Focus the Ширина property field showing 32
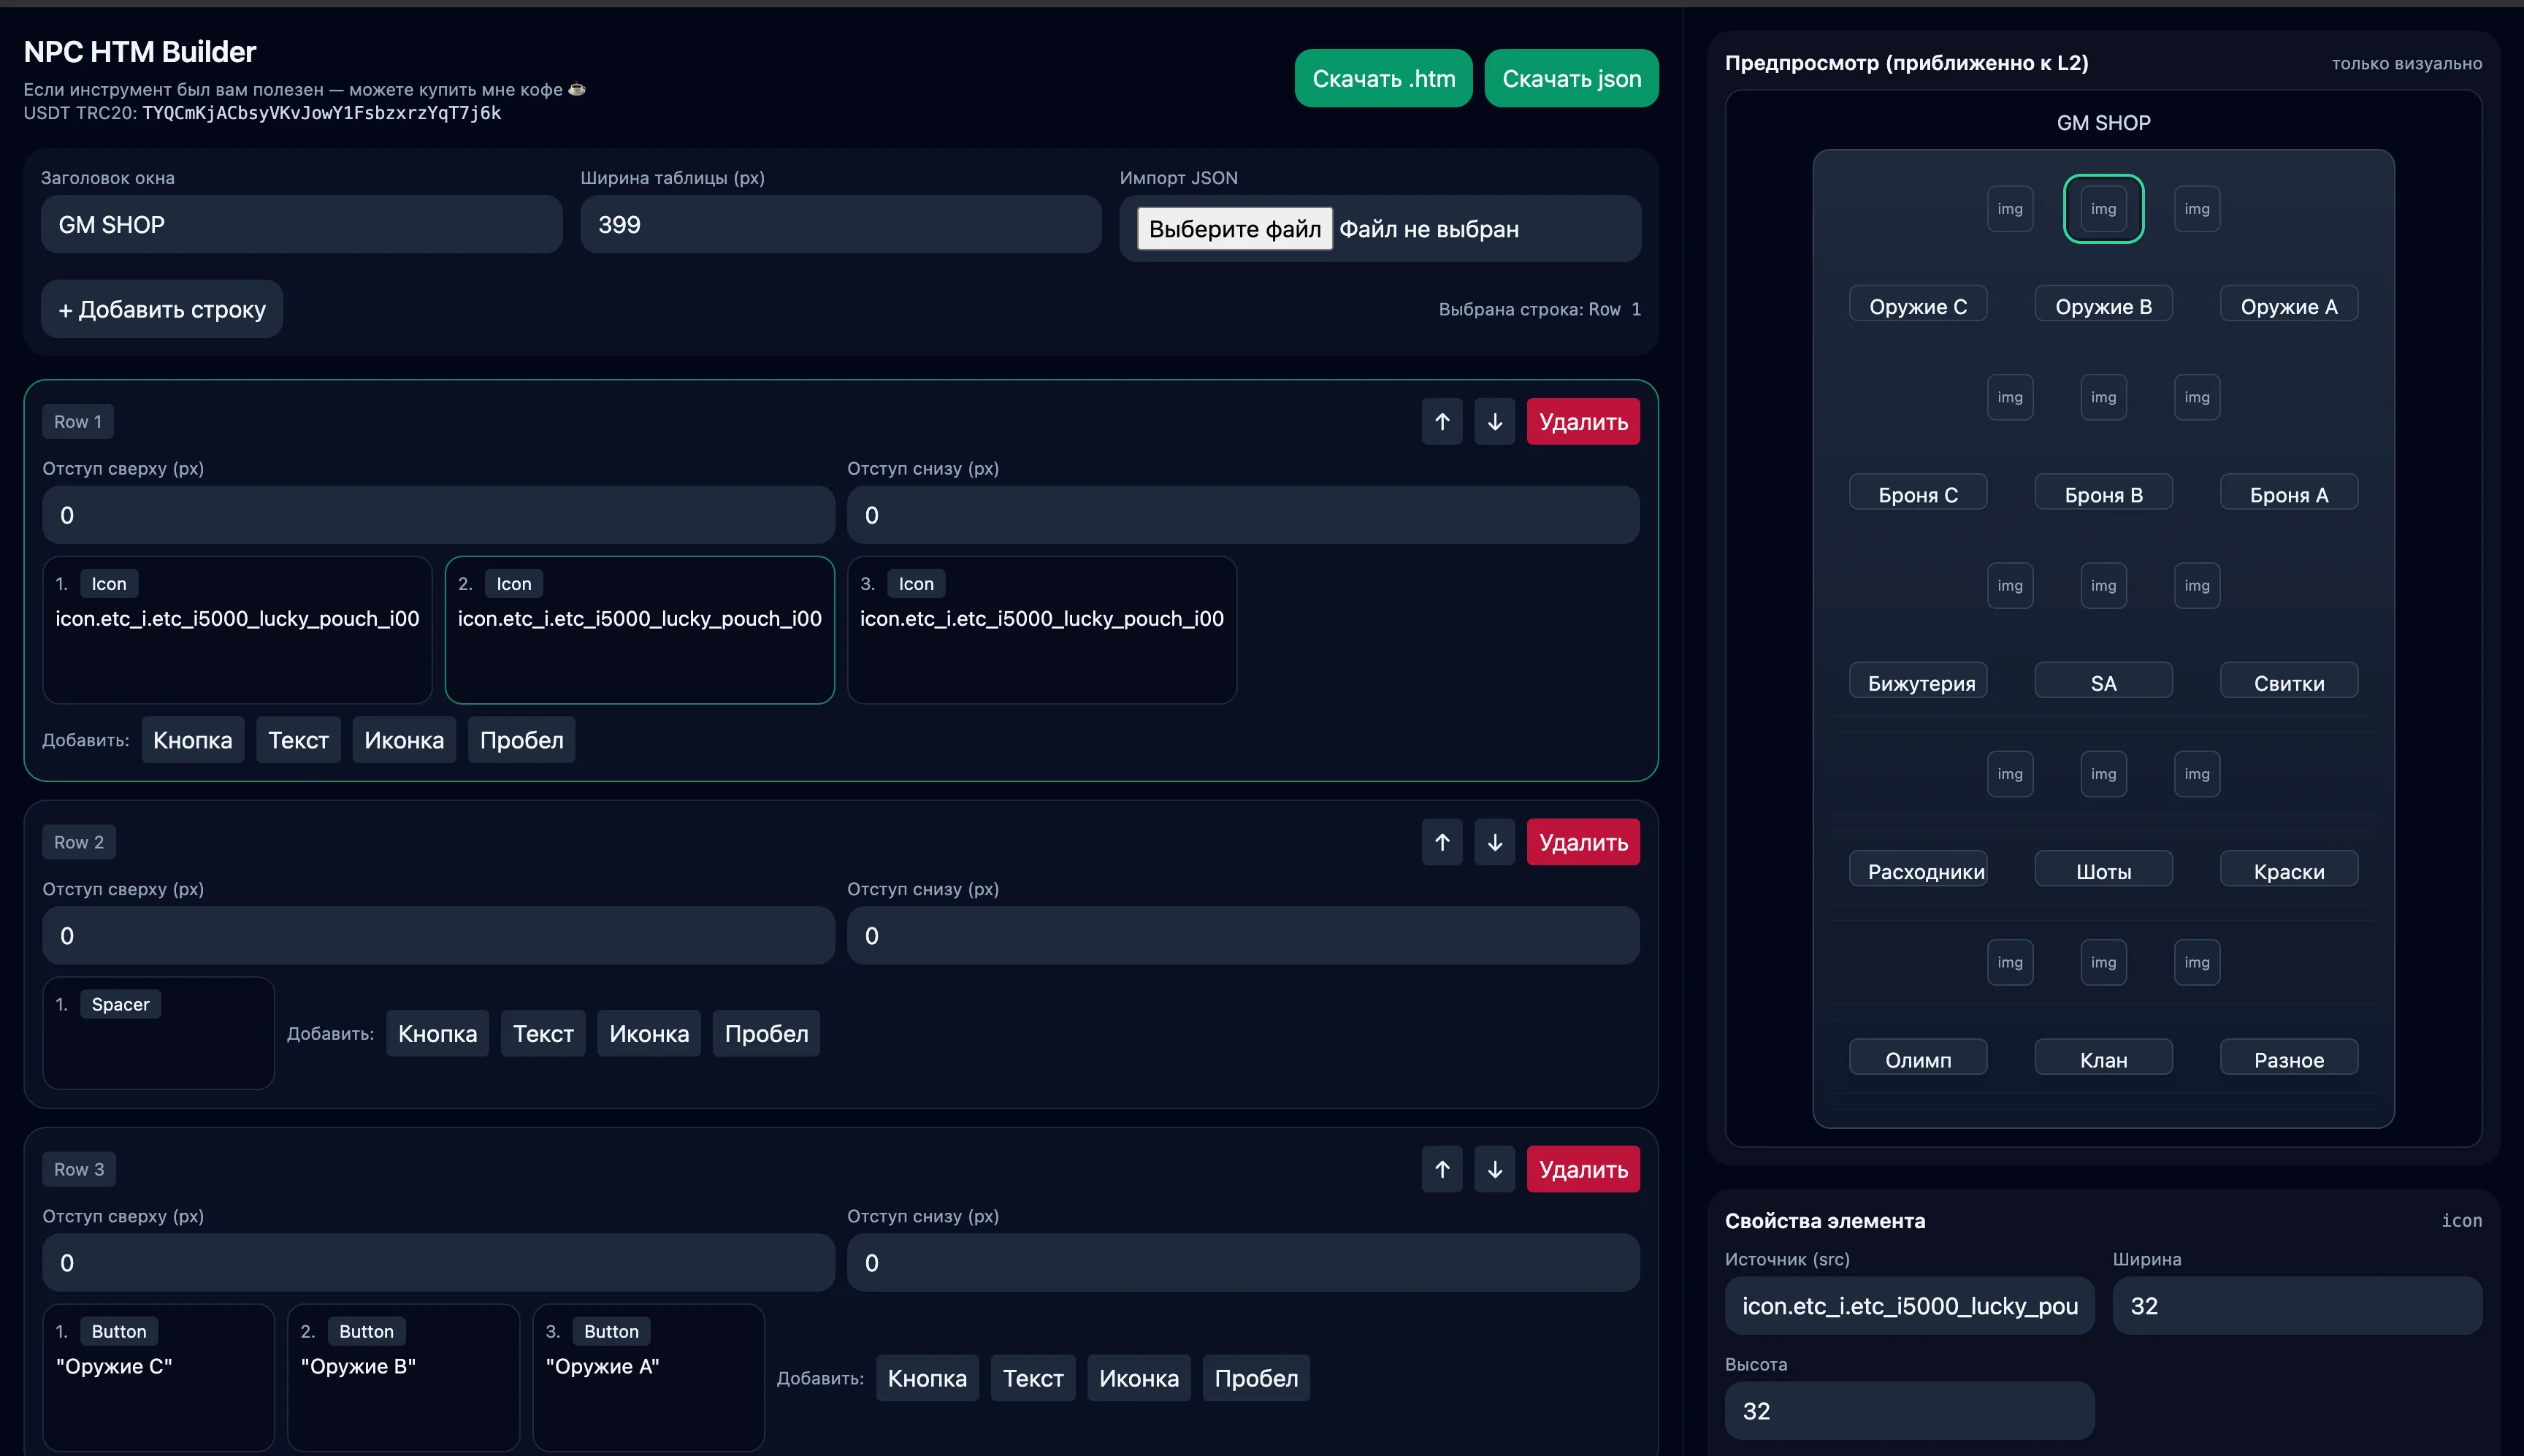 pos(2297,1306)
